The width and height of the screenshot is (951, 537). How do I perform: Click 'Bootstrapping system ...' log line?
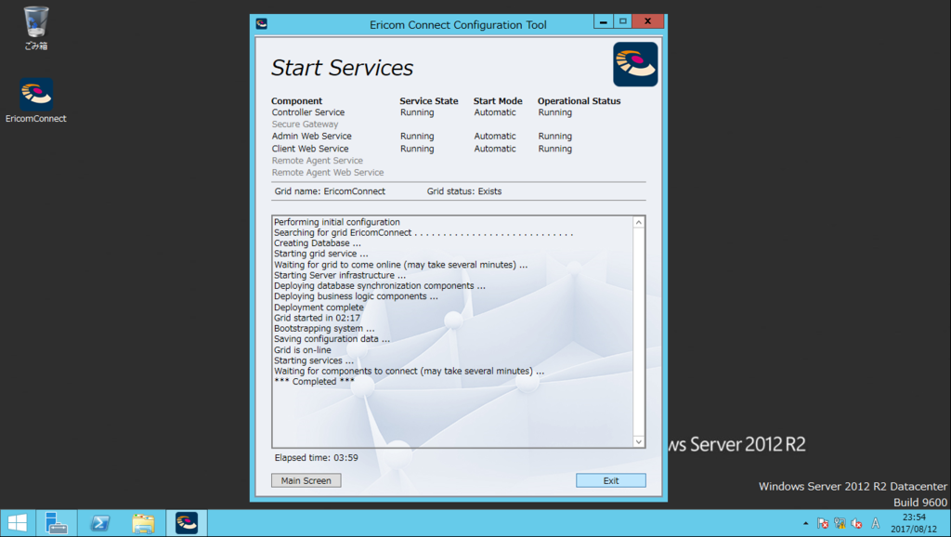tap(324, 329)
